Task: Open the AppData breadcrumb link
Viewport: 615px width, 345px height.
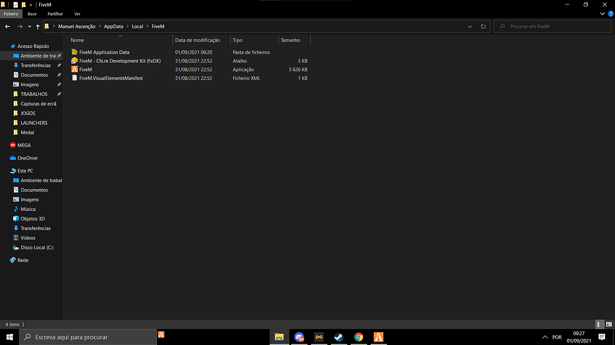Action: pyautogui.click(x=113, y=26)
